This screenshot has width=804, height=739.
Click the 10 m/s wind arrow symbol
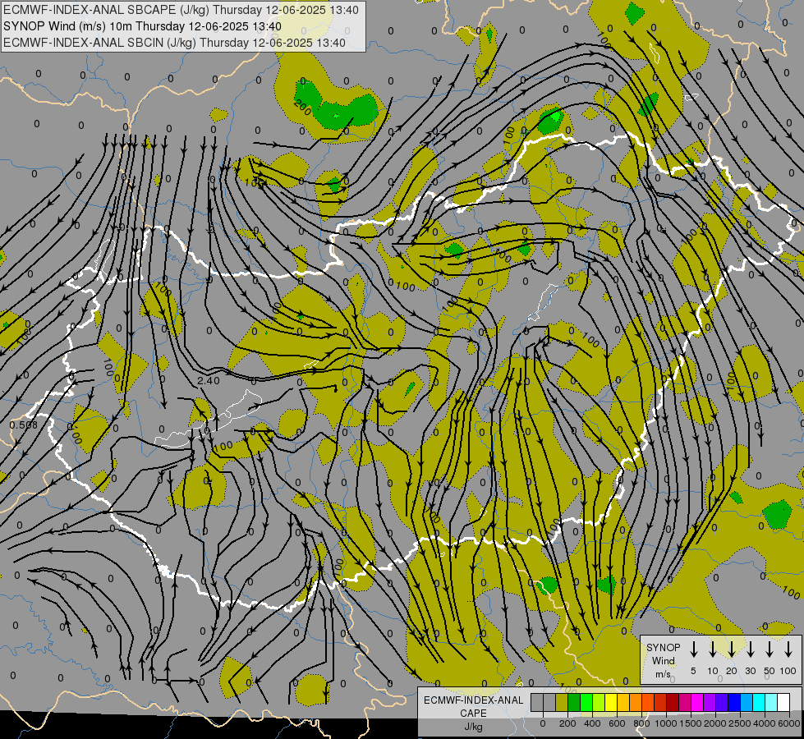pos(712,649)
